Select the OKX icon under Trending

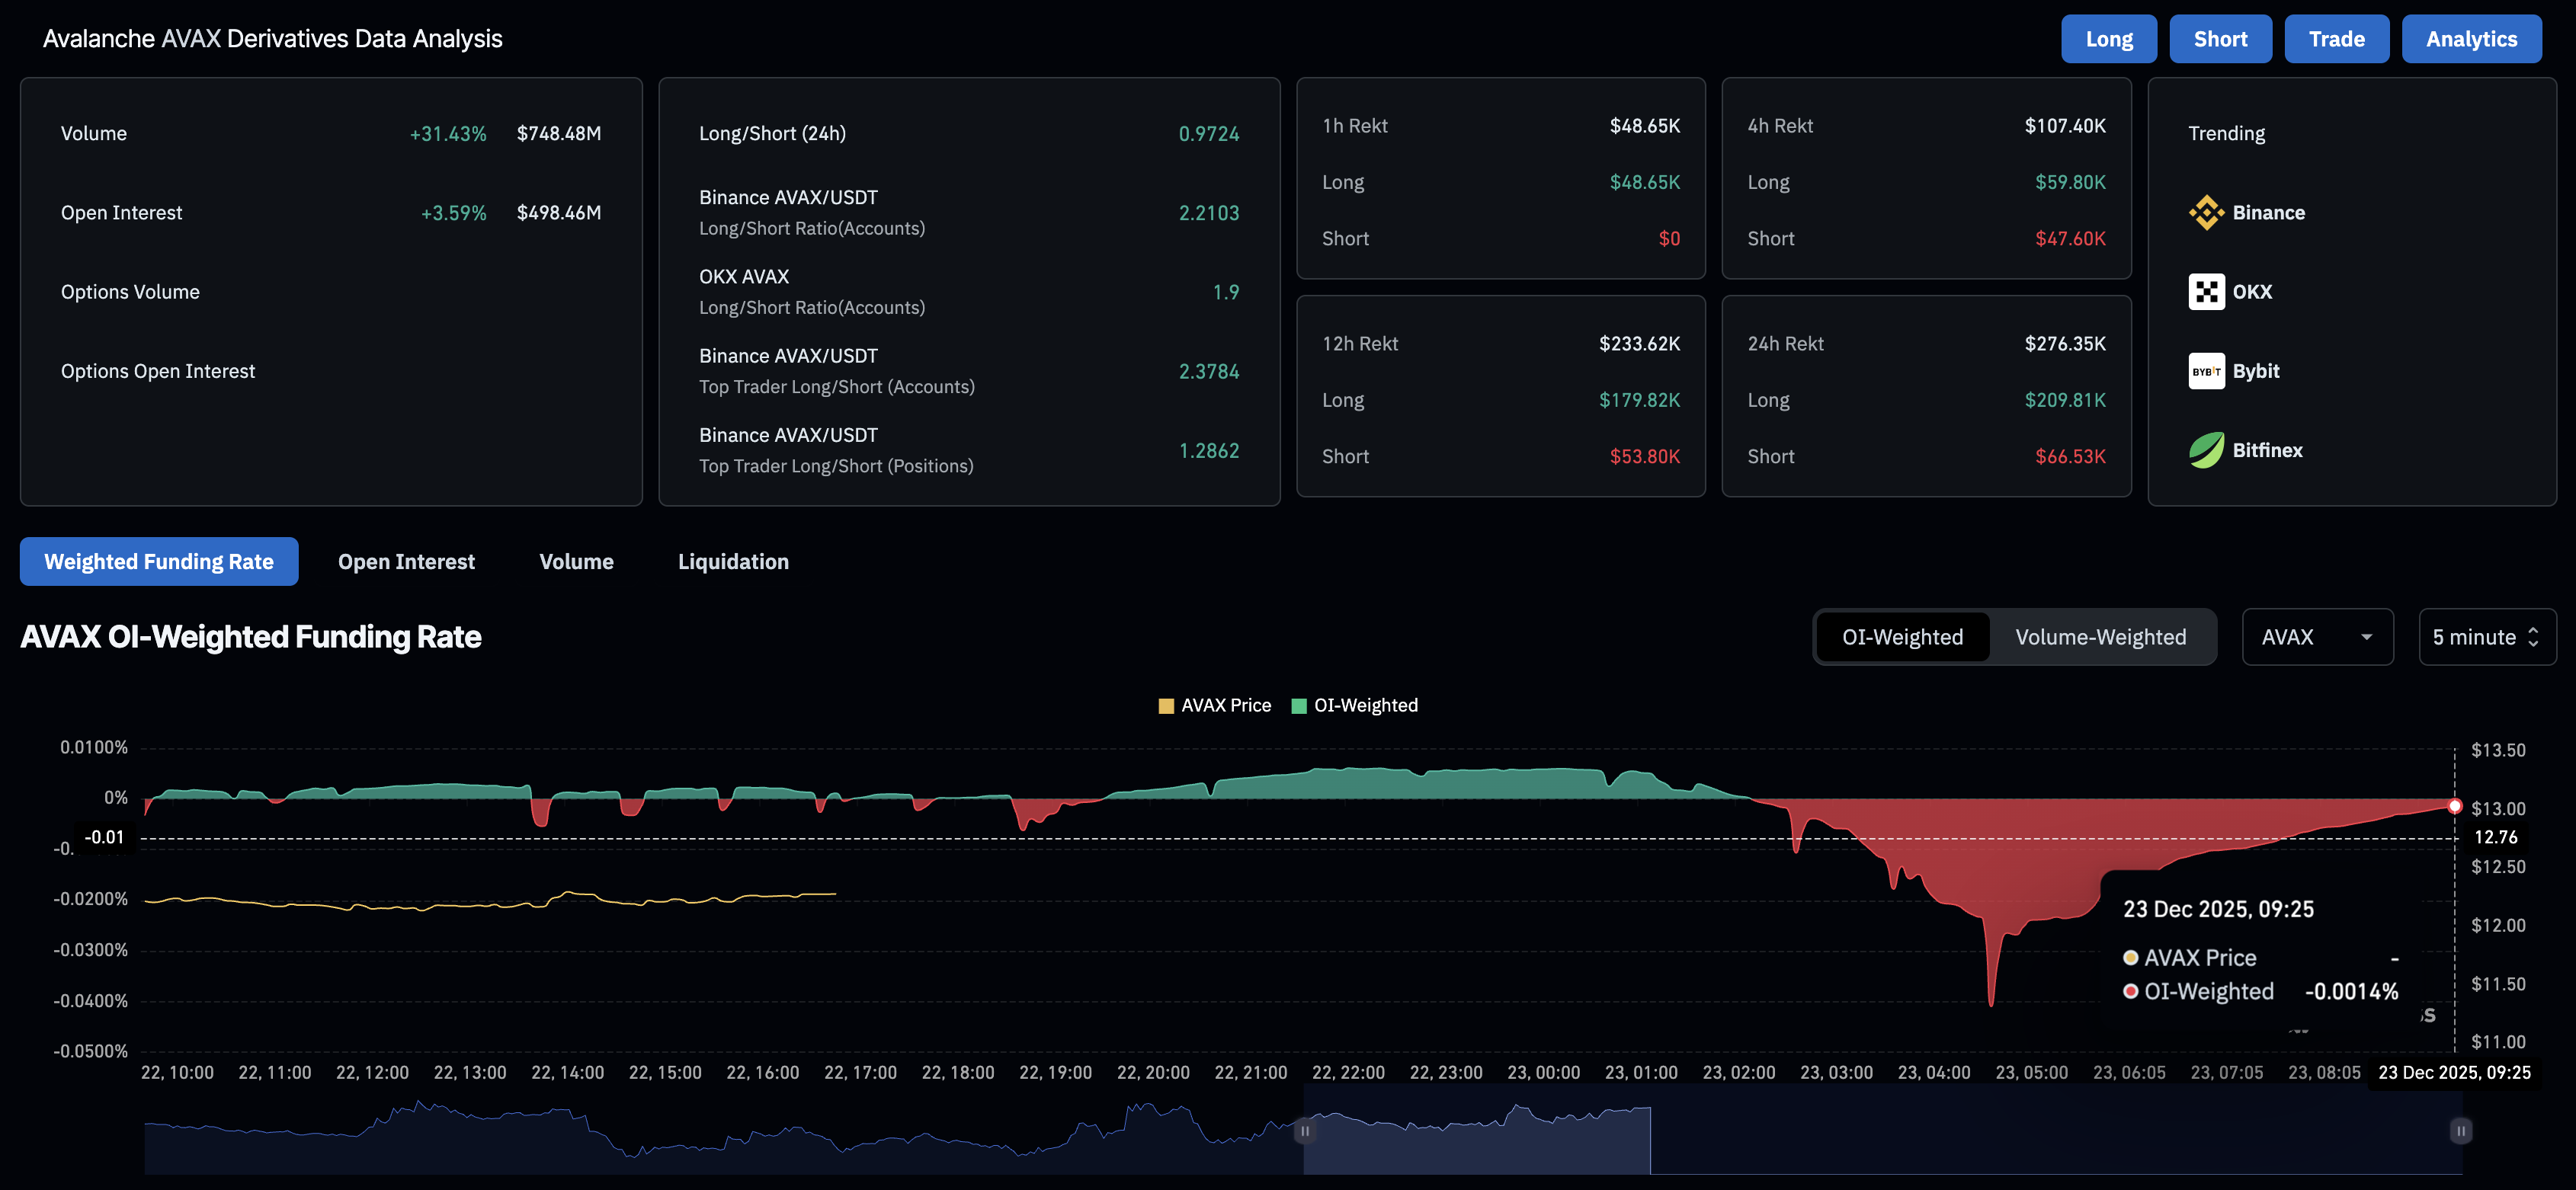click(2206, 291)
